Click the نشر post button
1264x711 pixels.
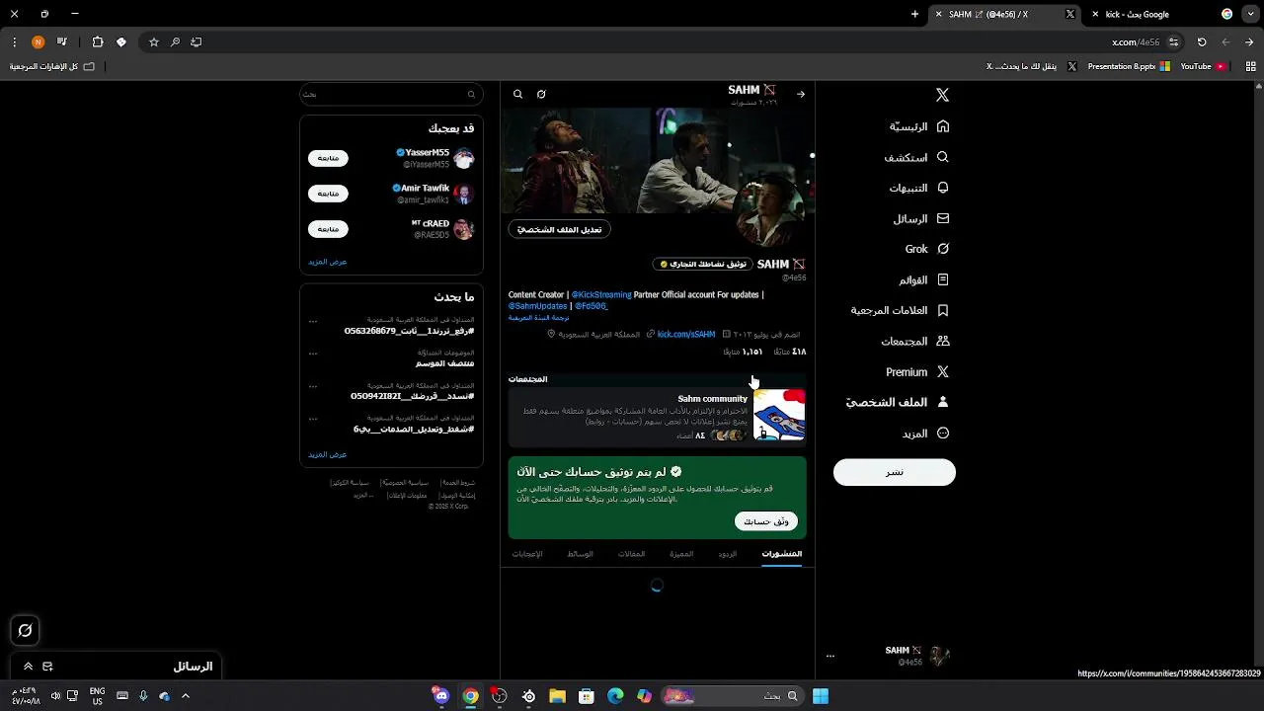pos(895,472)
